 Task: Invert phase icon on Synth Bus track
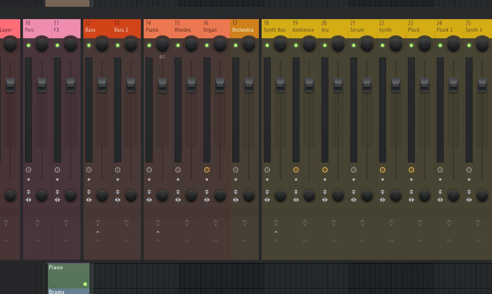[267, 192]
